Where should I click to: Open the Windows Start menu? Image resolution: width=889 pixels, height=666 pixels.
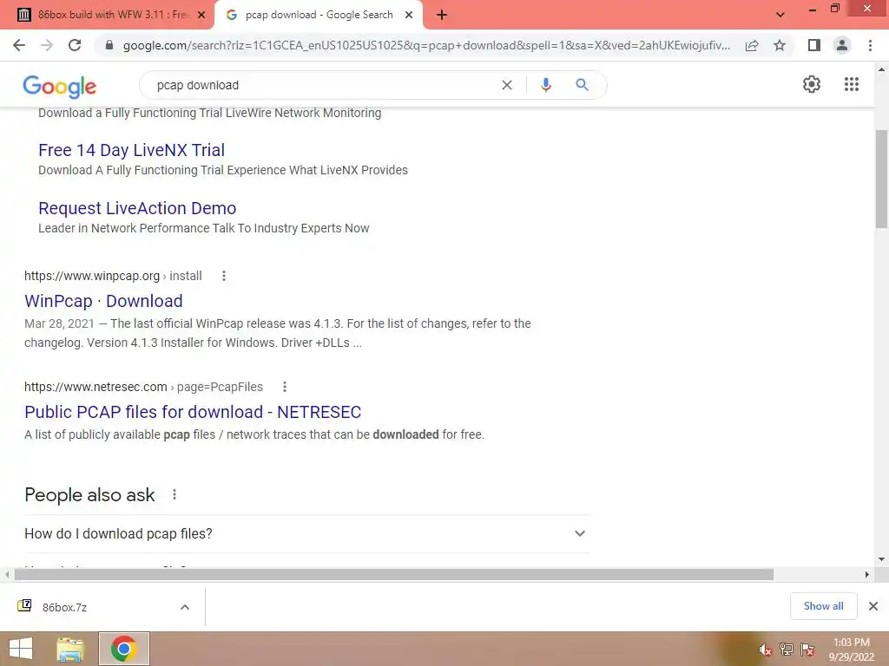21,649
